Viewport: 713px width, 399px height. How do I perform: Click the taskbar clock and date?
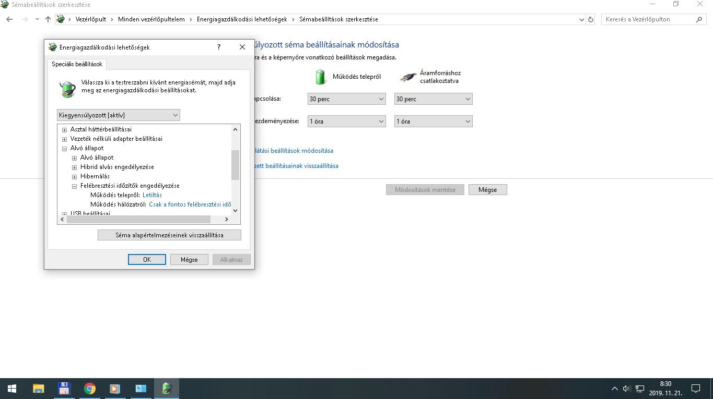pos(665,388)
